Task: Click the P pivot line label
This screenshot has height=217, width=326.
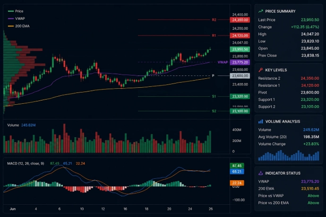Action: click(x=213, y=76)
